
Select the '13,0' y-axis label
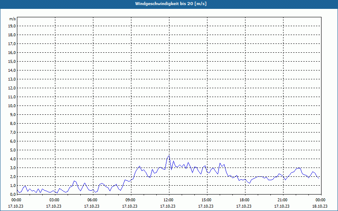(x=12, y=79)
